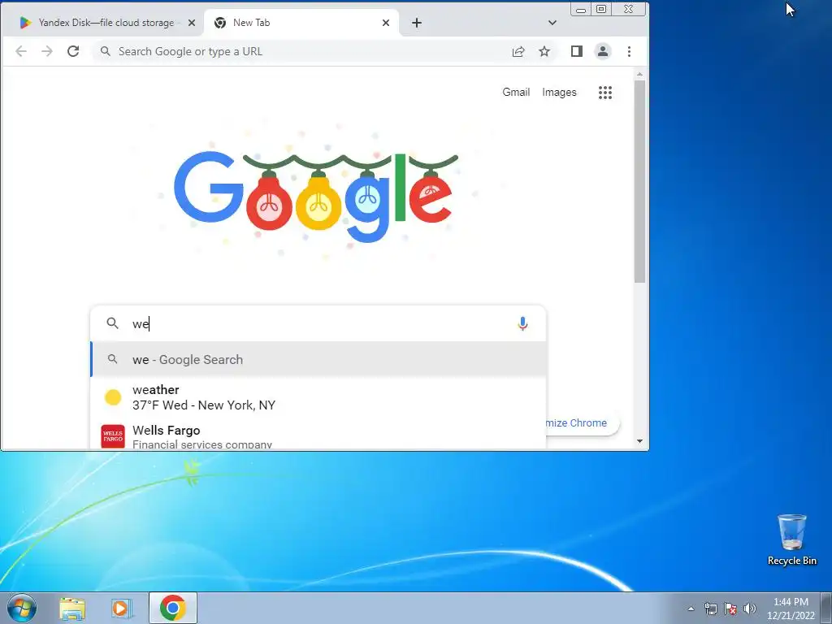Choose the weather suggestion
This screenshot has width=832, height=624.
click(x=318, y=397)
